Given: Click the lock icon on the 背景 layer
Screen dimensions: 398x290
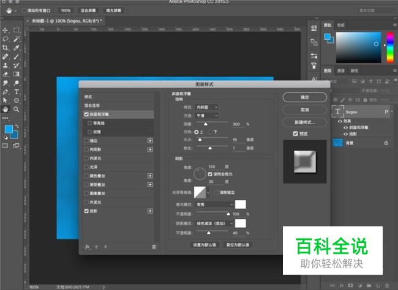Looking at the screenshot, I should tap(386, 143).
